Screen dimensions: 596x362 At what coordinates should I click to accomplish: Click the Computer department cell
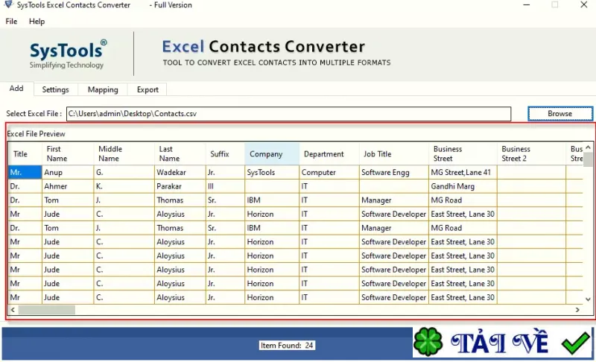coord(329,173)
